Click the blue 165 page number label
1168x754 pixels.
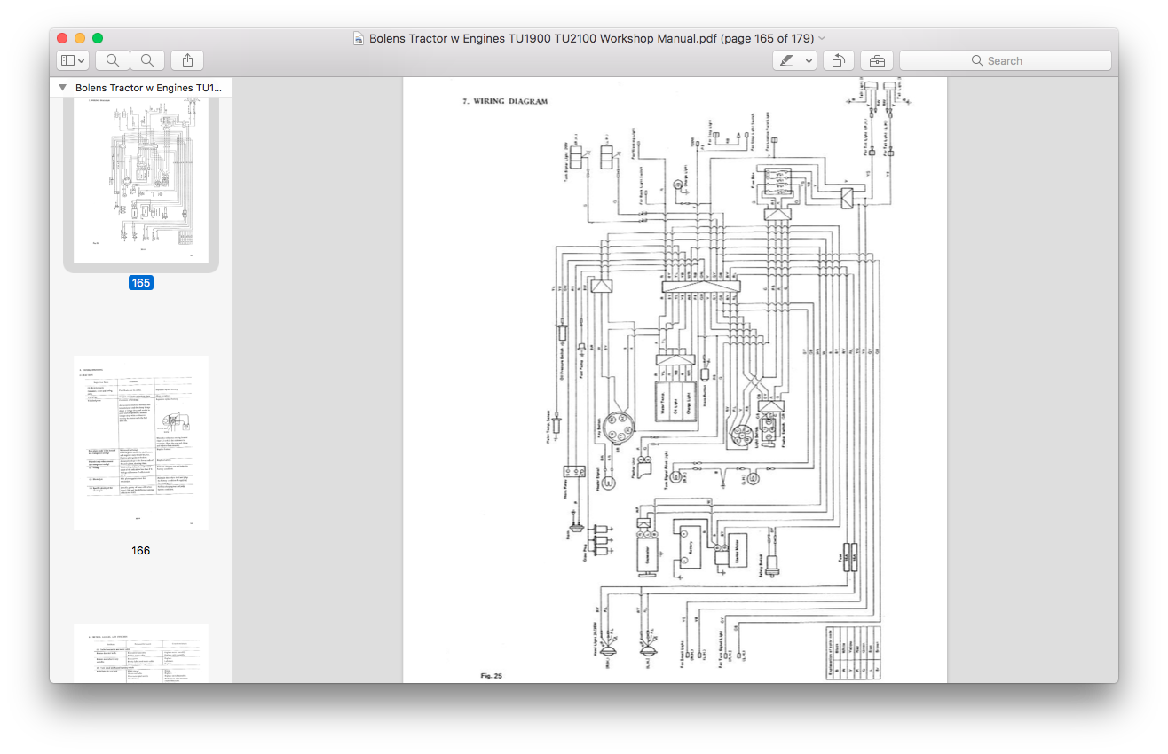click(141, 283)
